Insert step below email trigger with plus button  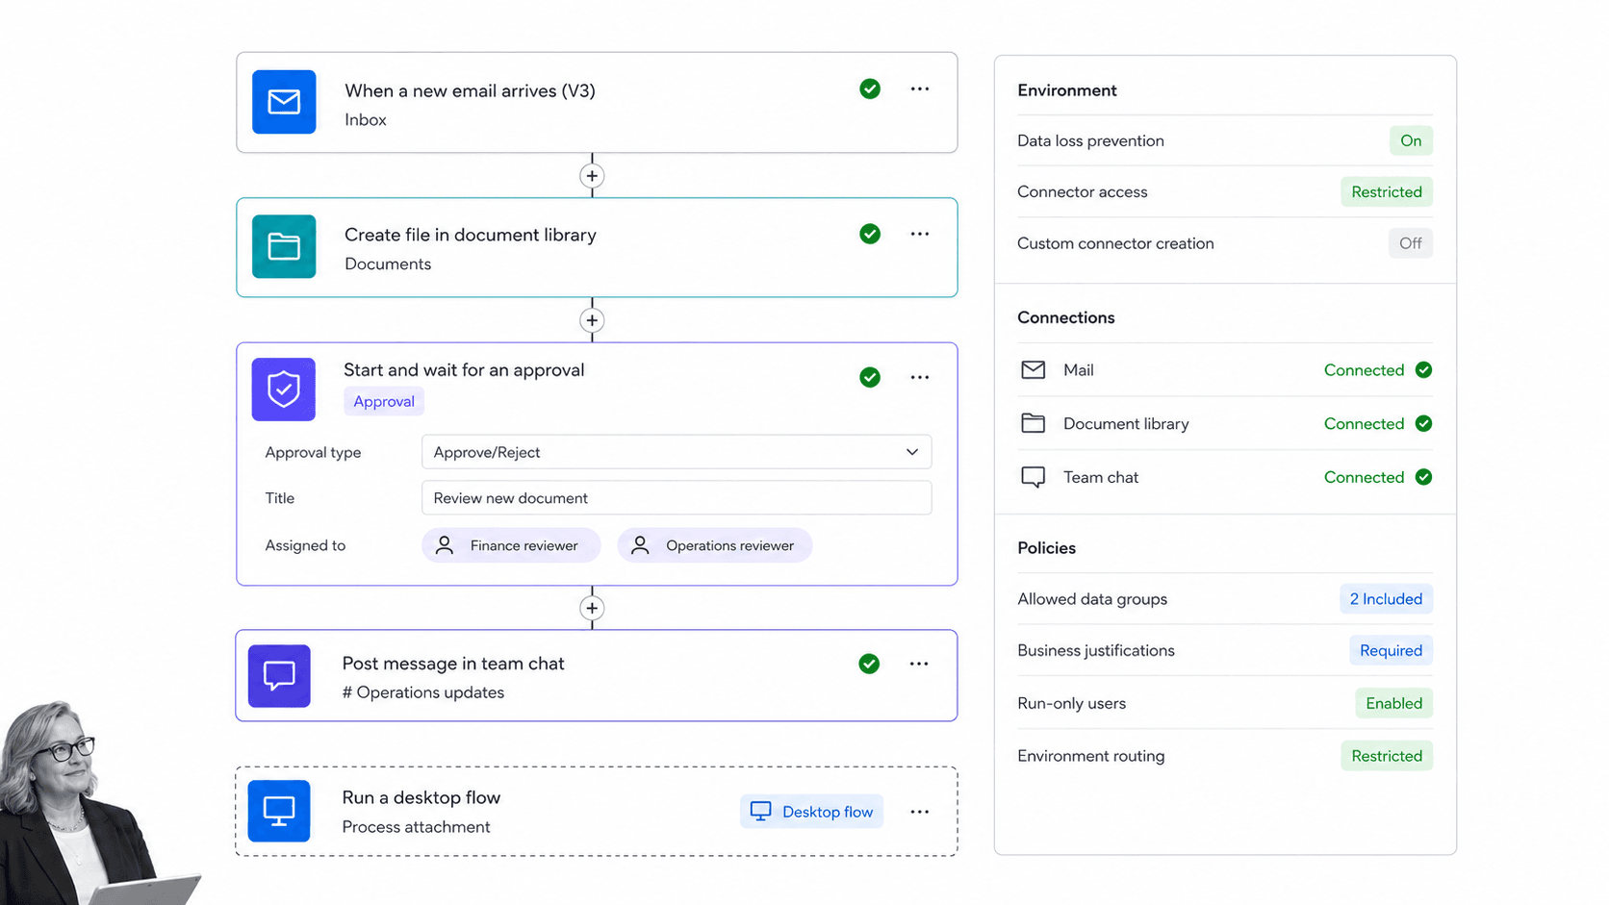click(592, 176)
